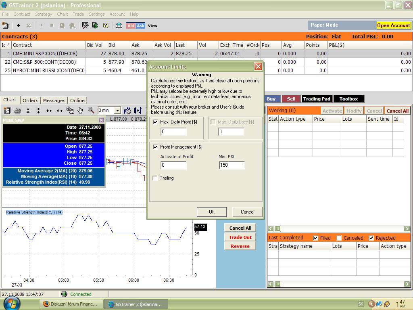The width and height of the screenshot is (413, 310).
Task: Close the MINI S&P data window
Action: point(101,120)
